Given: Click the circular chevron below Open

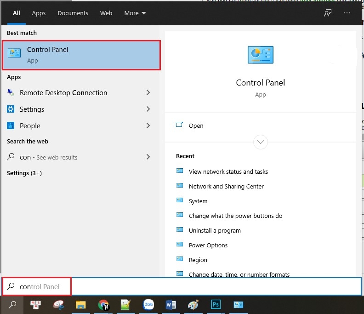Looking at the screenshot, I should click(261, 142).
